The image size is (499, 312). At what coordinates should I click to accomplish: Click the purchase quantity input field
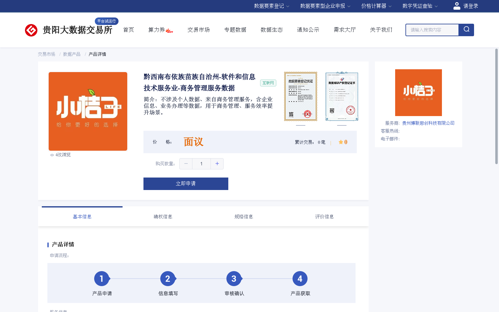201,164
